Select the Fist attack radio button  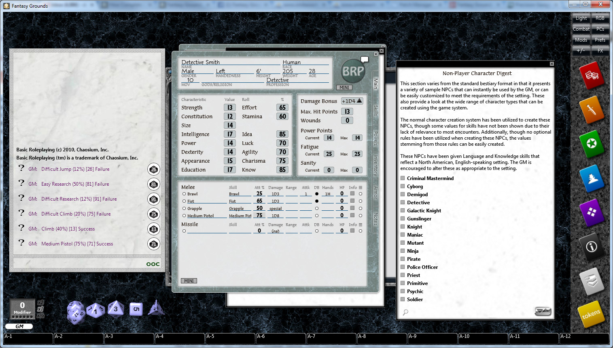click(x=184, y=201)
